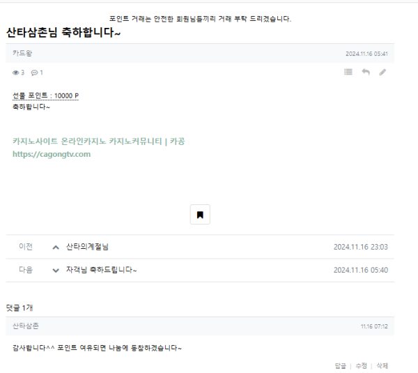Screen dimensions: 418x373
Task: Click 답글 to reply to the comment
Action: point(340,366)
